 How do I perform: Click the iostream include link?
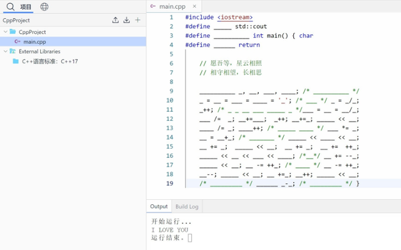point(235,17)
